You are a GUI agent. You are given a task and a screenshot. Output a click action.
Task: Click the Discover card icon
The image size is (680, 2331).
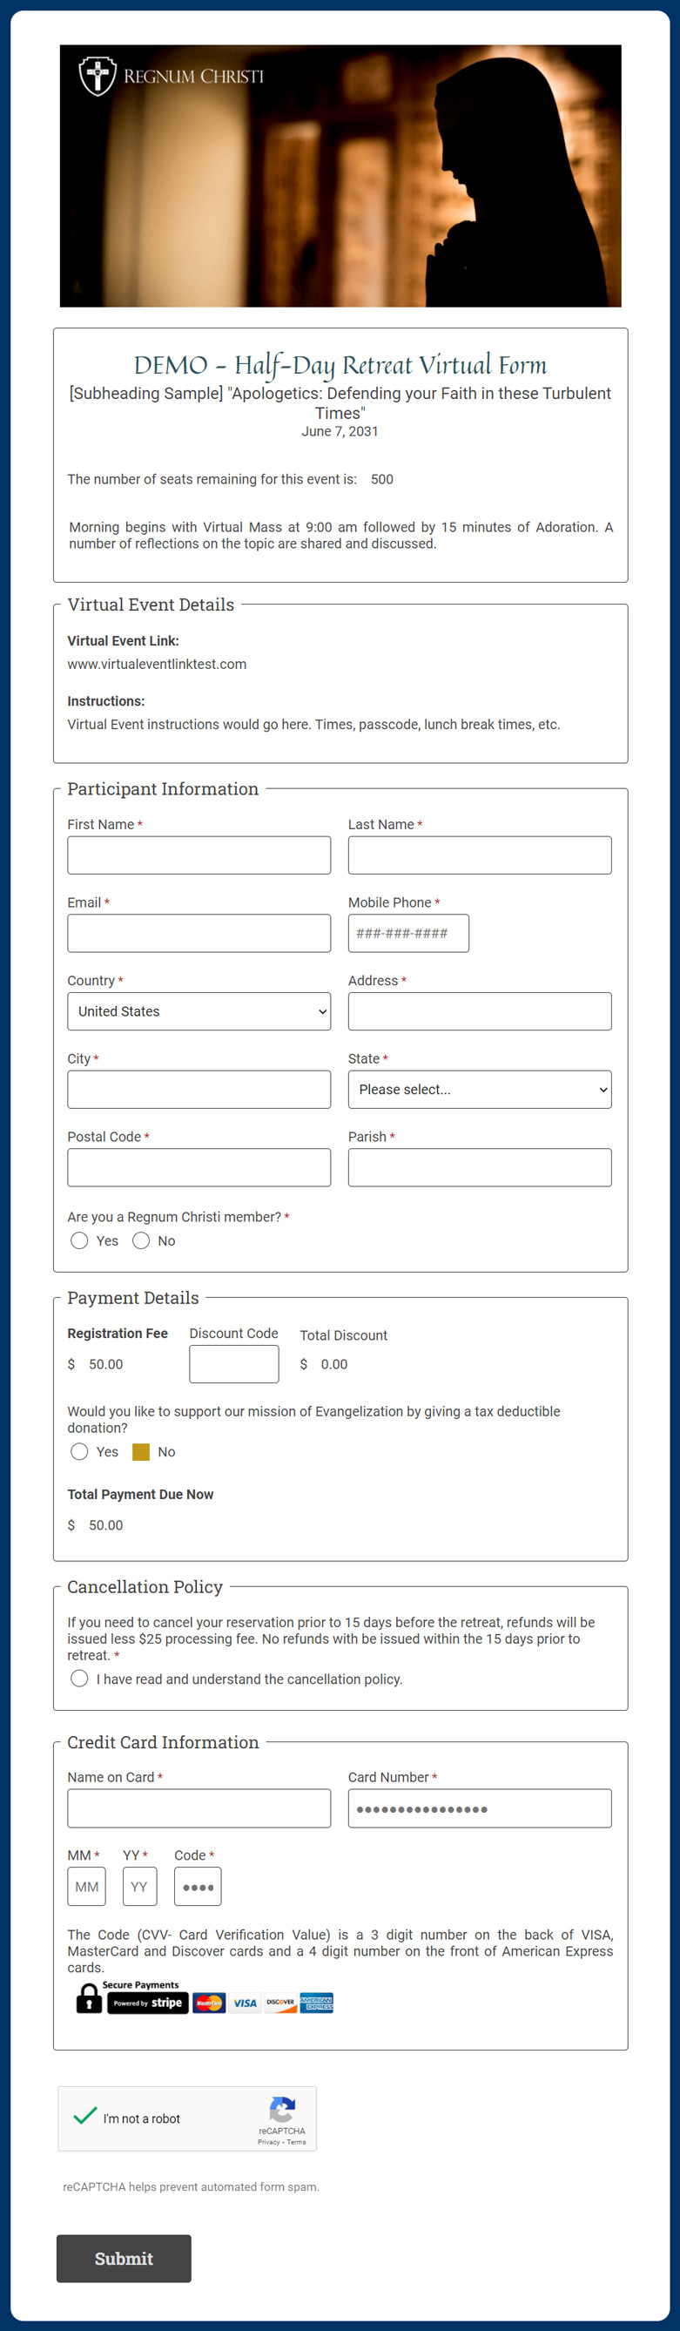click(280, 2003)
